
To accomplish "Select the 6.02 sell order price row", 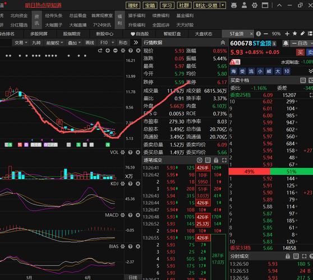I will [x=268, y=101].
